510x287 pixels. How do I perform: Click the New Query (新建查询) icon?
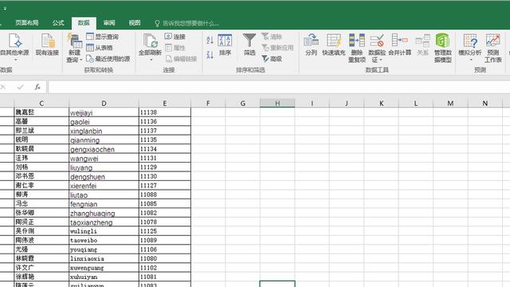click(x=74, y=41)
